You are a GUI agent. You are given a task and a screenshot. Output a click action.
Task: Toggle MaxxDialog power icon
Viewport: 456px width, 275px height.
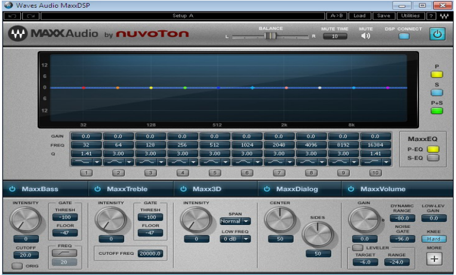[267, 189]
